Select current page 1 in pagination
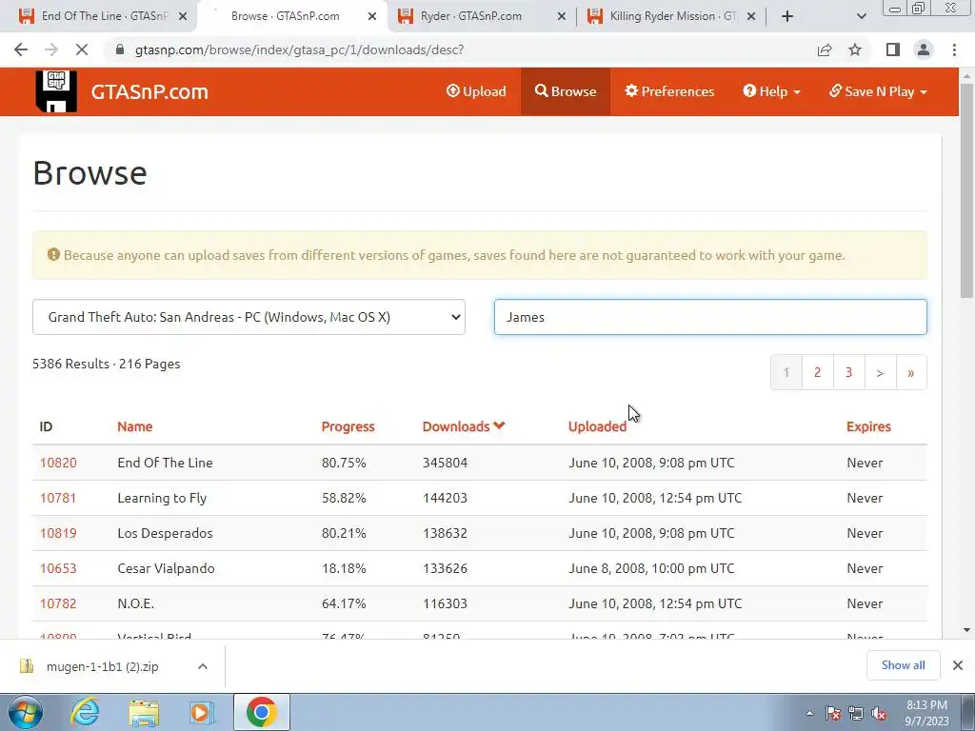The height and width of the screenshot is (731, 975). [786, 372]
